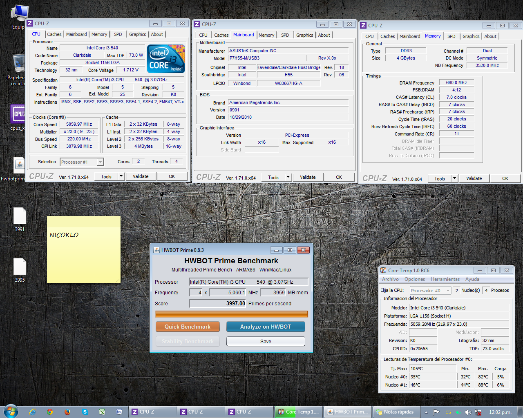The height and width of the screenshot is (418, 523).
Task: Open Opciones menu in Core Temp
Action: point(415,279)
